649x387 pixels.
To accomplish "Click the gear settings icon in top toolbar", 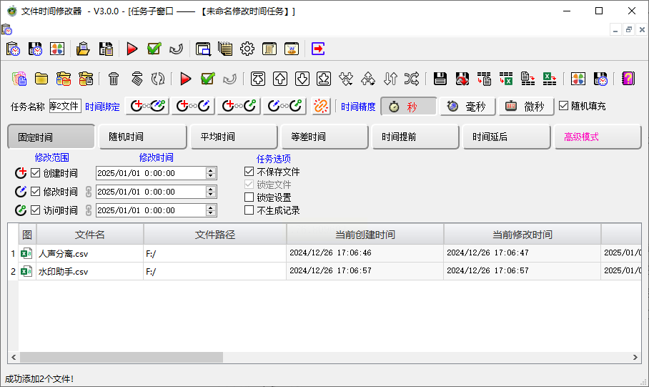I will pos(247,49).
